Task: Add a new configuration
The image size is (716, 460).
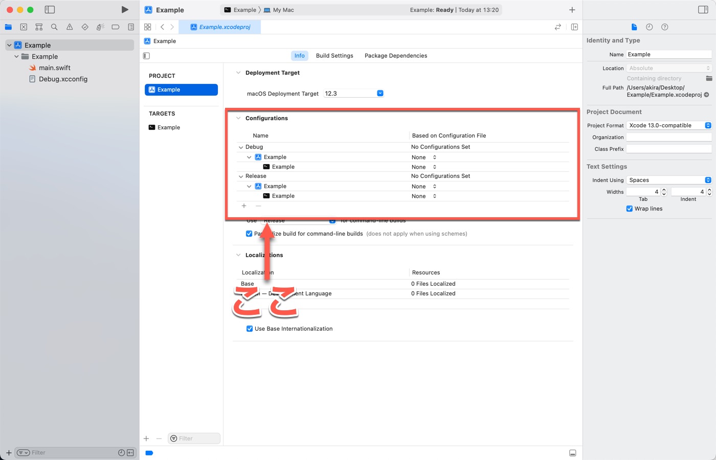Action: point(244,205)
